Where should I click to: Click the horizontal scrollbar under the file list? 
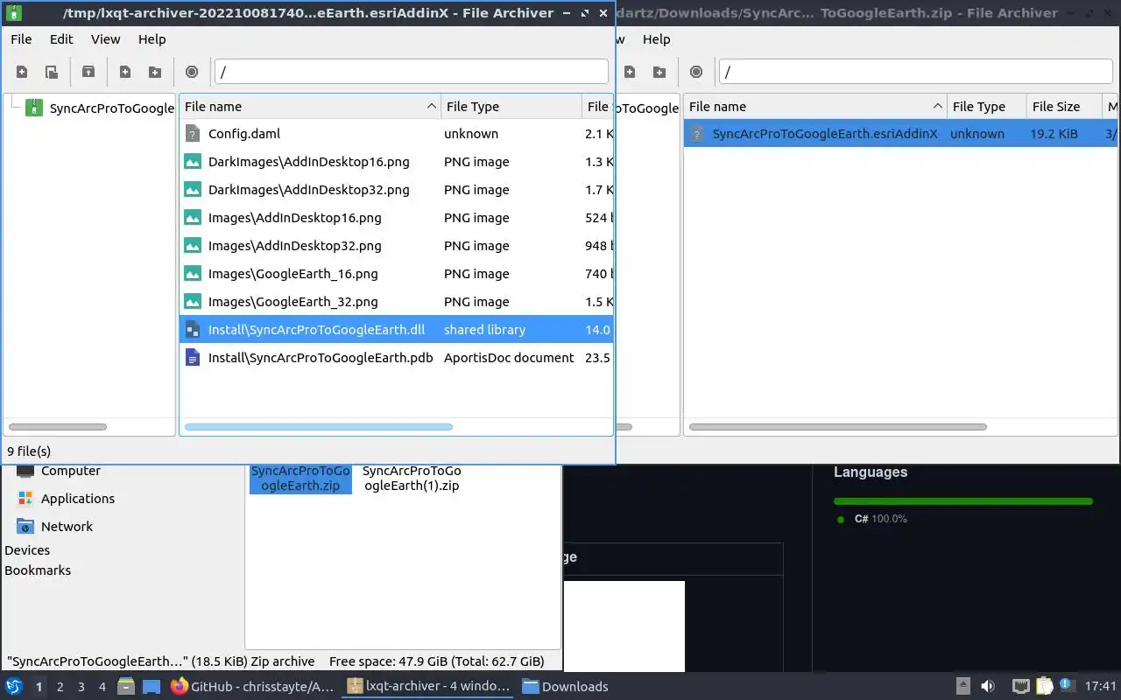319,427
